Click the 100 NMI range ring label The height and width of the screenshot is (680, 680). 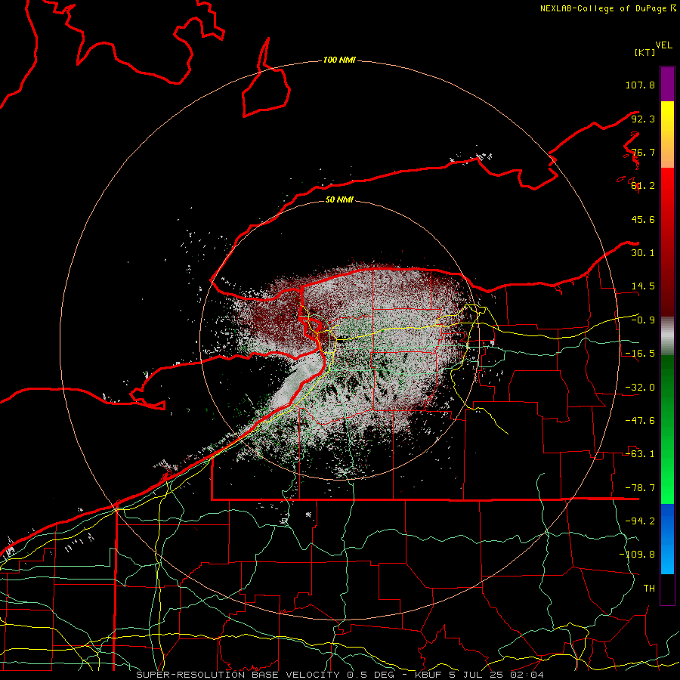pyautogui.click(x=339, y=60)
